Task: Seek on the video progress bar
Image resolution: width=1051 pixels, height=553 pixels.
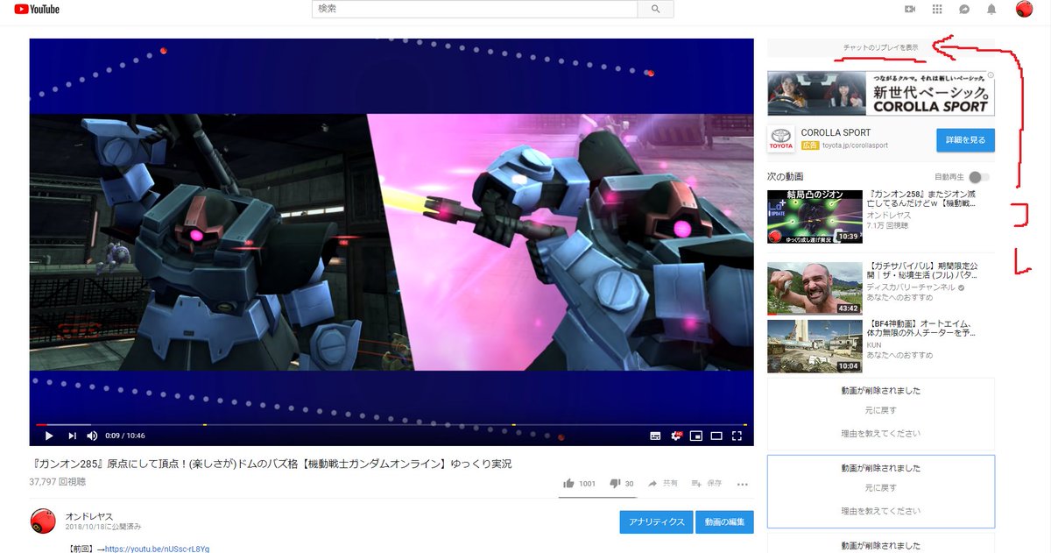Action: point(391,425)
